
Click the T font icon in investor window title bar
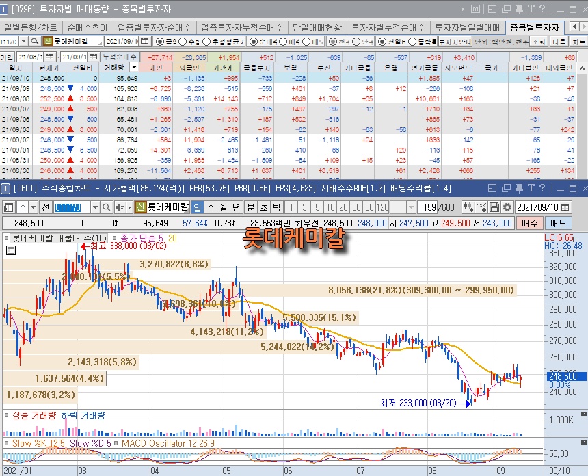[531, 9]
